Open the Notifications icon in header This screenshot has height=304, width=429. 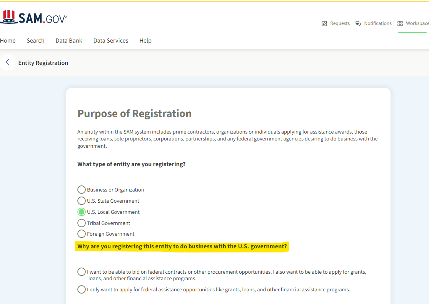[x=358, y=23]
